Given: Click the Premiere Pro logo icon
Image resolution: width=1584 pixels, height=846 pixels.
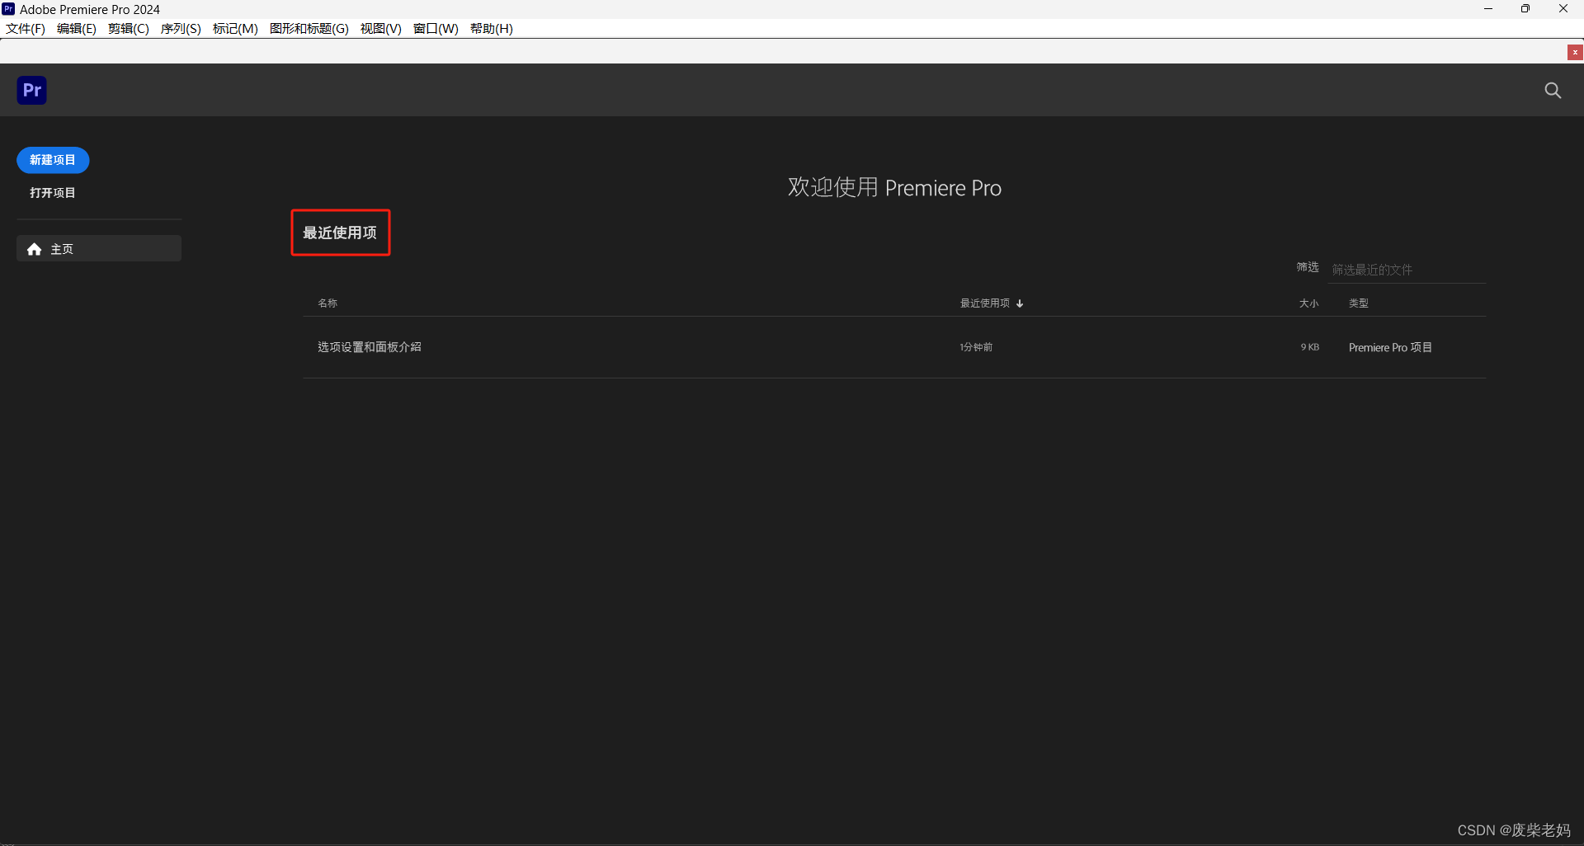Looking at the screenshot, I should (x=32, y=90).
